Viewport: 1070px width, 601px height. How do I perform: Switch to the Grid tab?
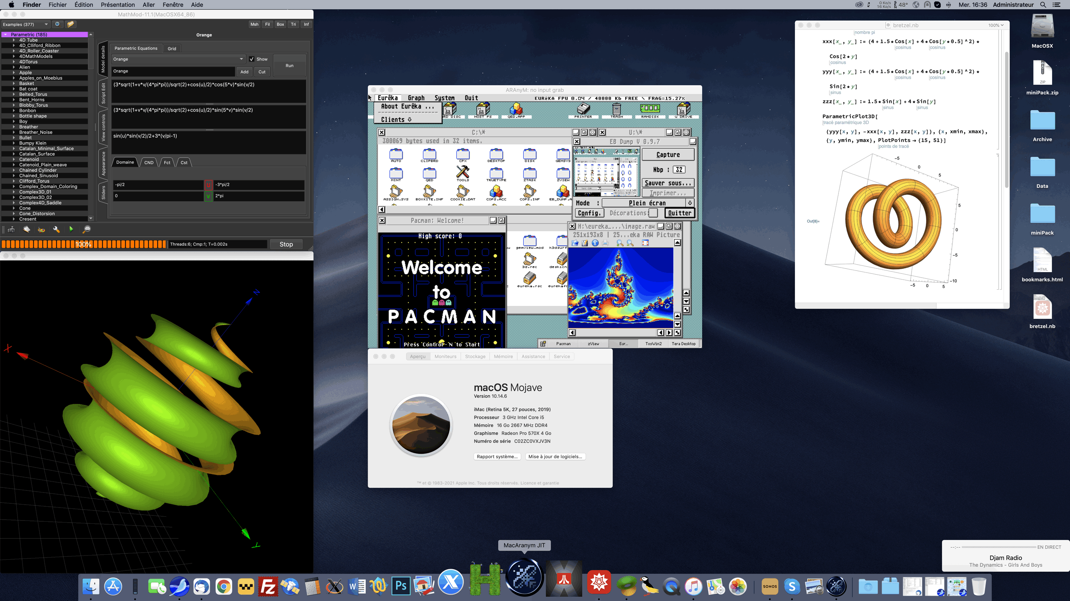click(x=172, y=48)
